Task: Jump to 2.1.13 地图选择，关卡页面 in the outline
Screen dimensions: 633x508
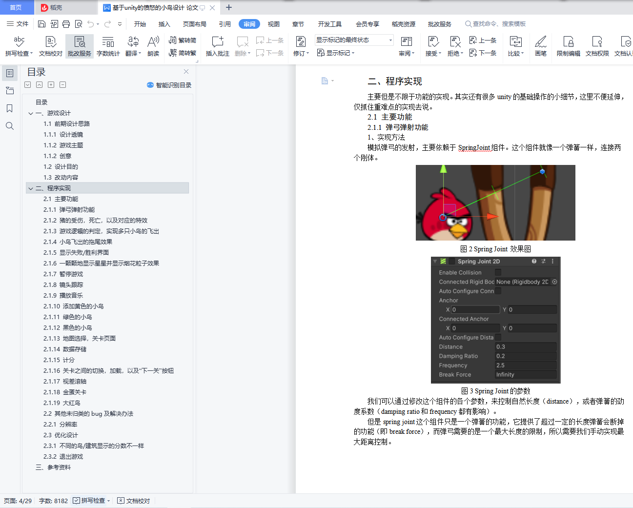Action: point(80,339)
